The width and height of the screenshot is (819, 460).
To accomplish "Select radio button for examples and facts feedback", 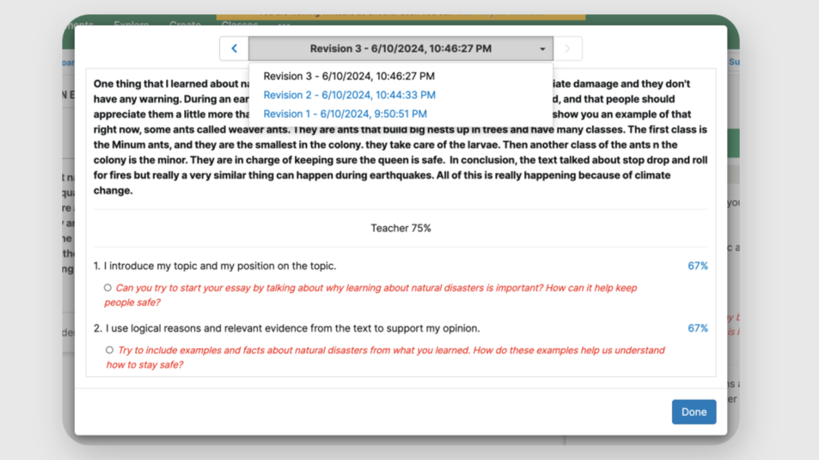I will pyautogui.click(x=110, y=350).
